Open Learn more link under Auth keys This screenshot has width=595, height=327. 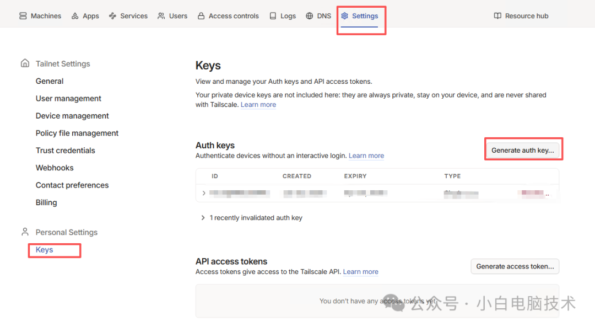[x=366, y=156]
